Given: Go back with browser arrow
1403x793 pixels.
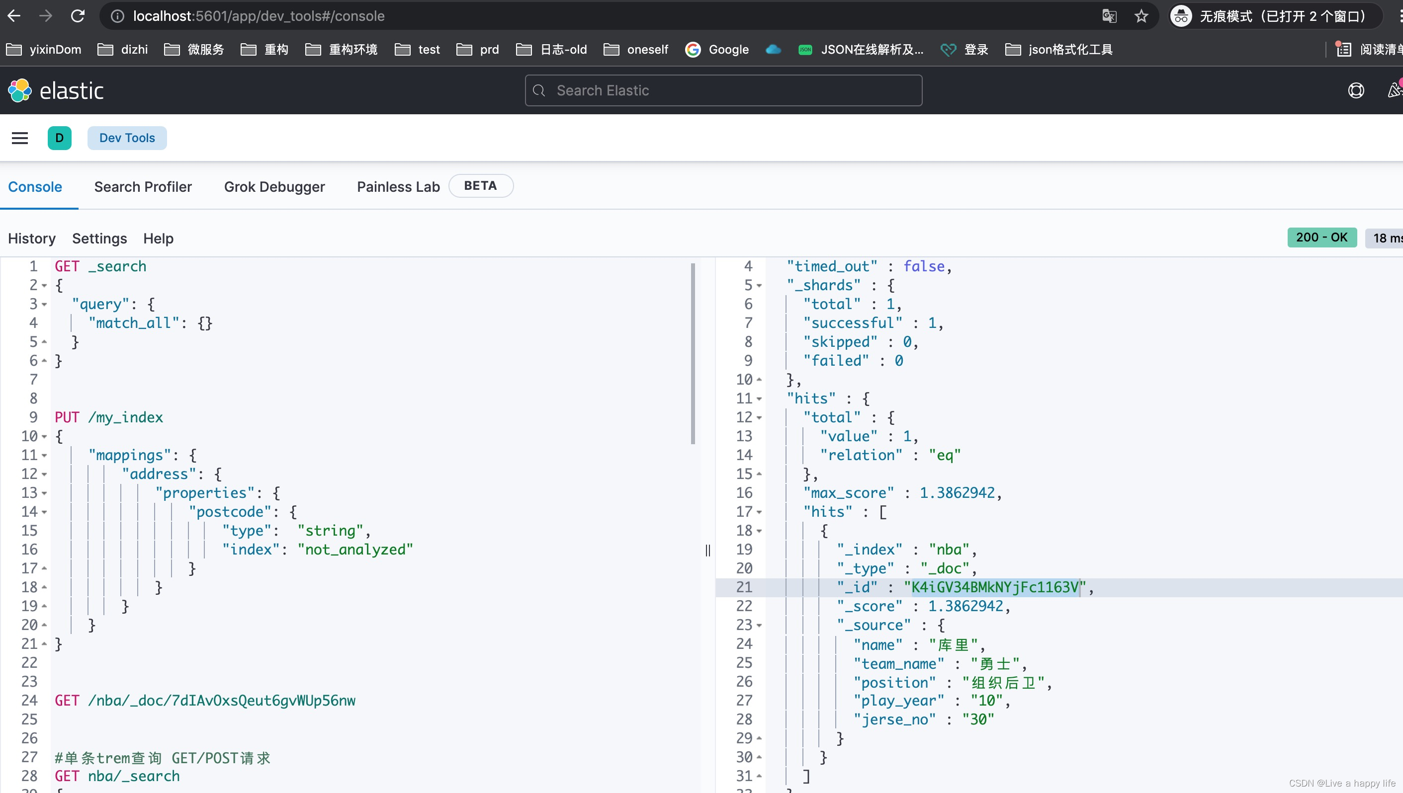Looking at the screenshot, I should pyautogui.click(x=14, y=16).
